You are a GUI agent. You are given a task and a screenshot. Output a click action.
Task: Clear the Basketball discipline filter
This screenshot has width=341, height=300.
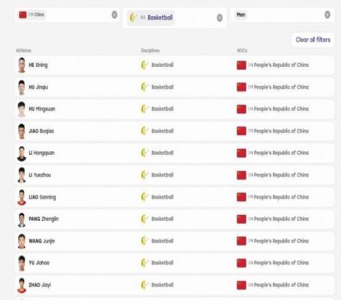[220, 18]
